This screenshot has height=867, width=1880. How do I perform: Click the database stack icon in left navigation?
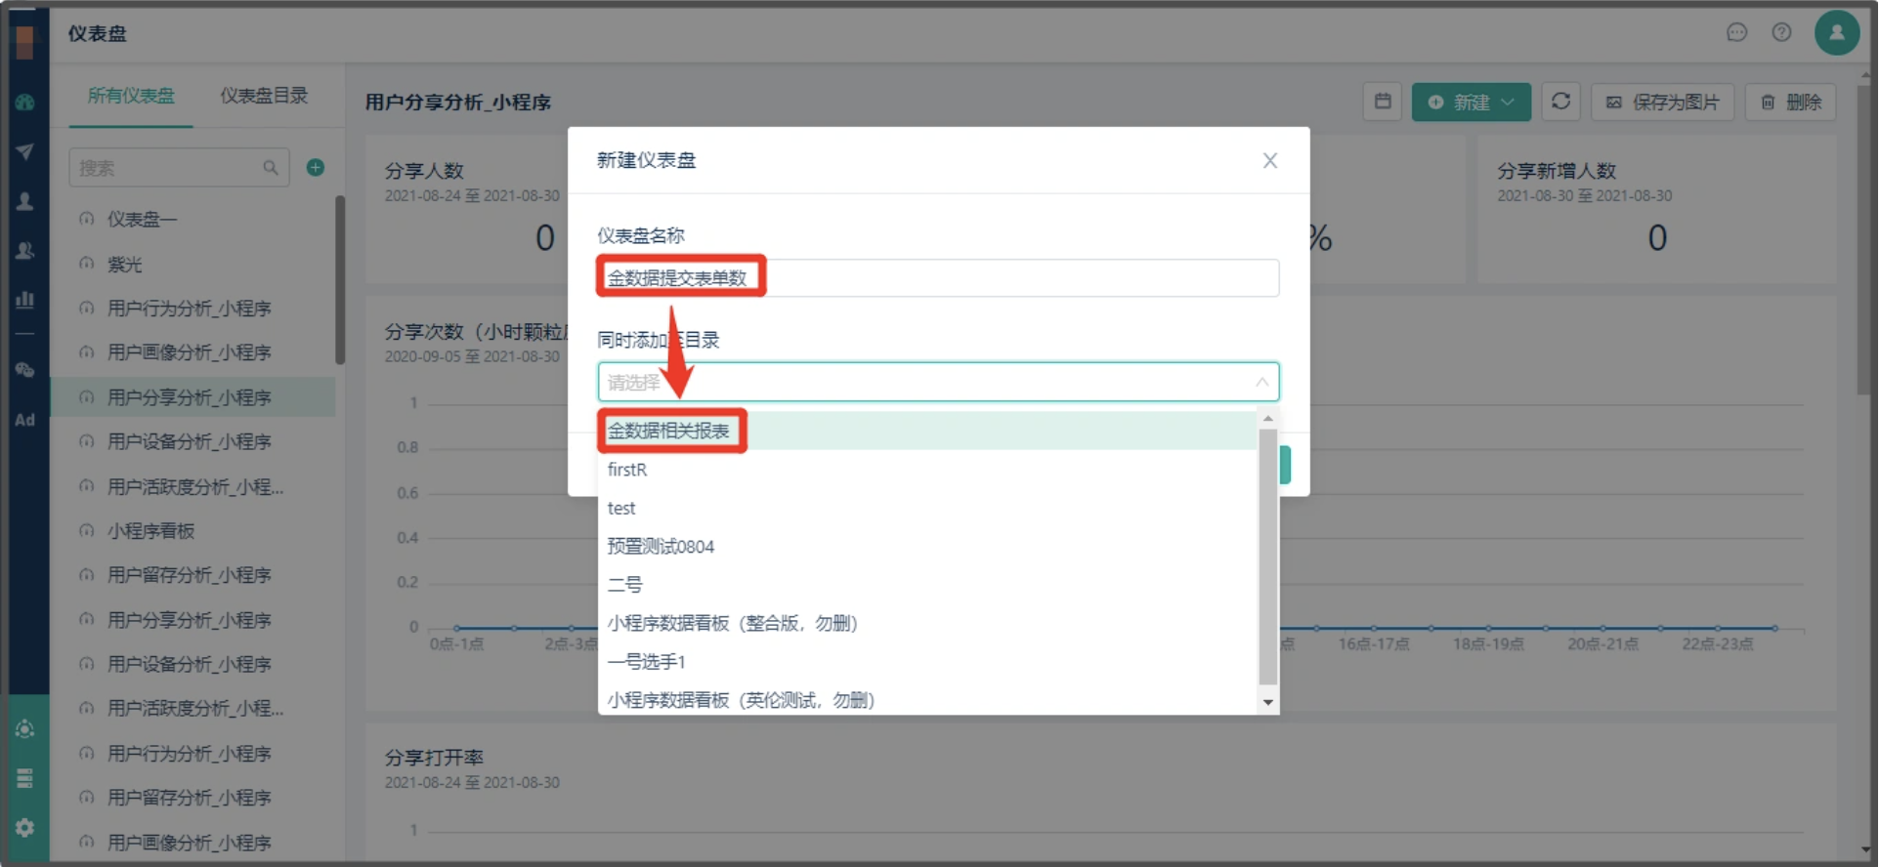tap(24, 778)
